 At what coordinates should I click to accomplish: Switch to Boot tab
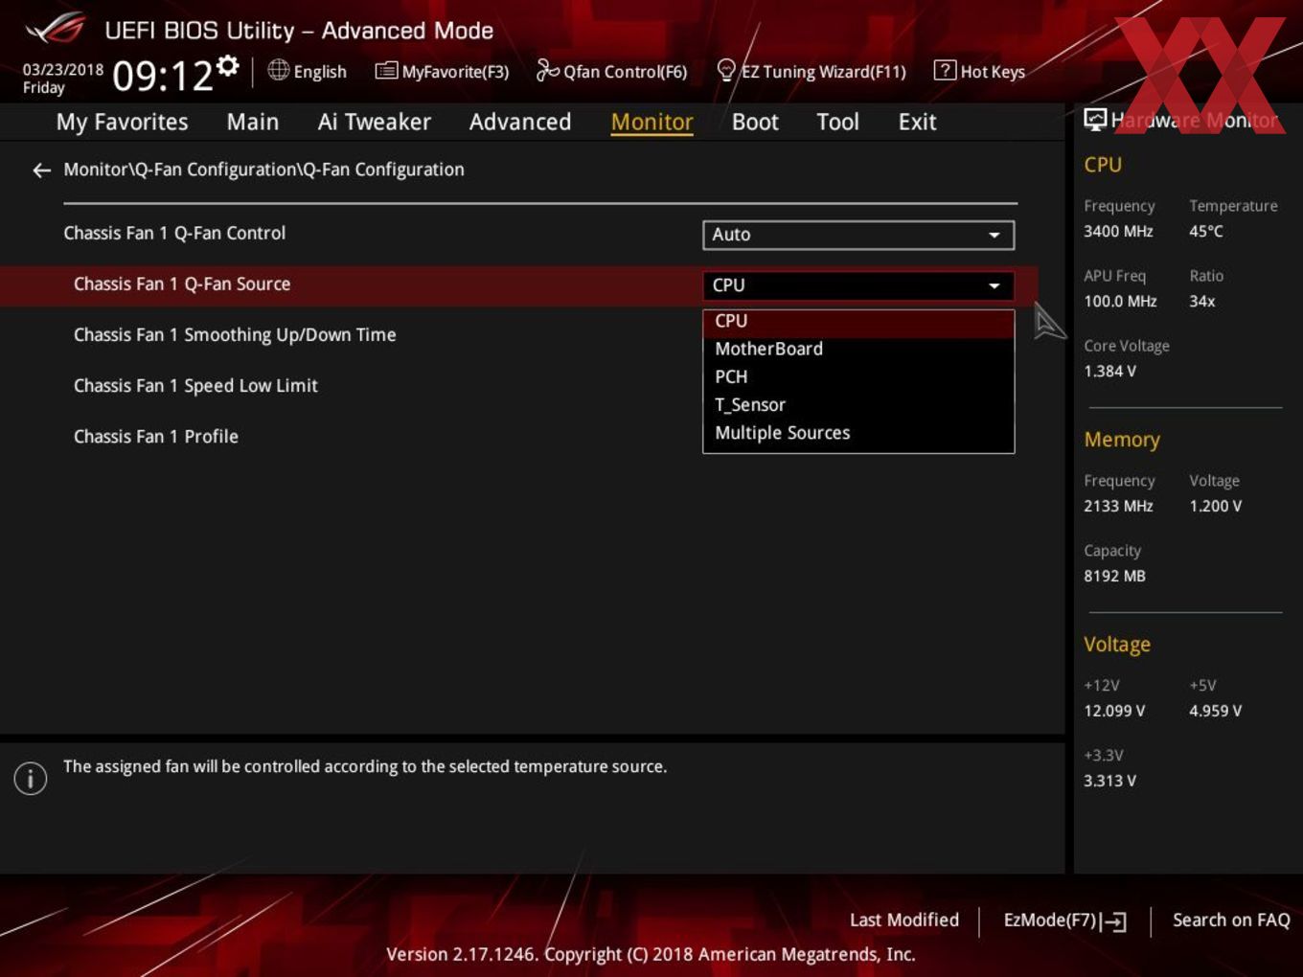[755, 122]
